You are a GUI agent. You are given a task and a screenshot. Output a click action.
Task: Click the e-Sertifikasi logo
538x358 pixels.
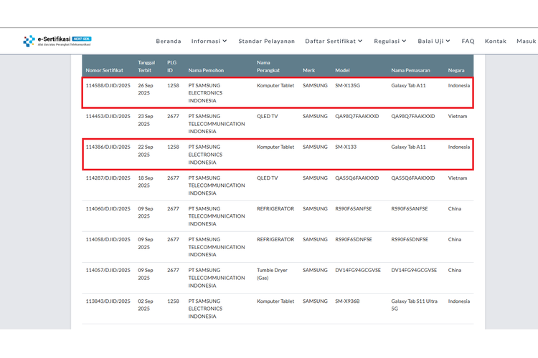[x=57, y=41]
